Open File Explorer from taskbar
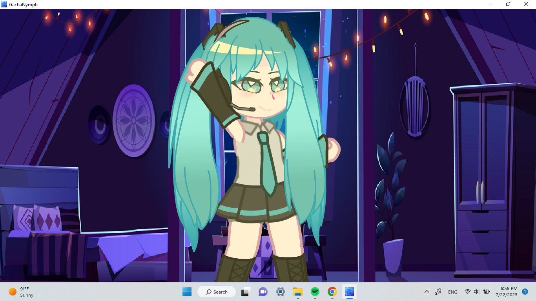536x301 pixels. click(x=297, y=292)
